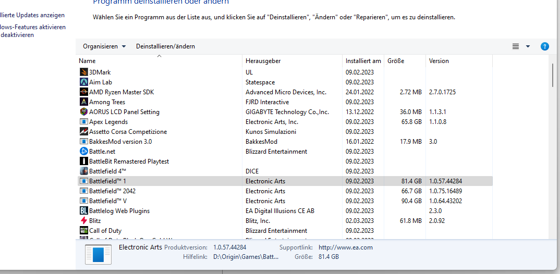Click the http://www.ea.com support link text
Viewport: 560px width, 274px height.
point(346,247)
